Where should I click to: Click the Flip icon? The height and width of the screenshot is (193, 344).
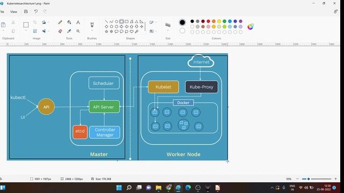(x=44, y=31)
